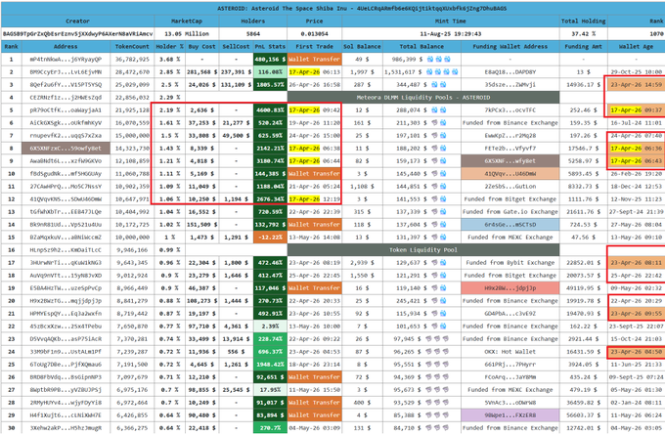Click the mint time 11-Aug-25 19:29:43

point(451,34)
